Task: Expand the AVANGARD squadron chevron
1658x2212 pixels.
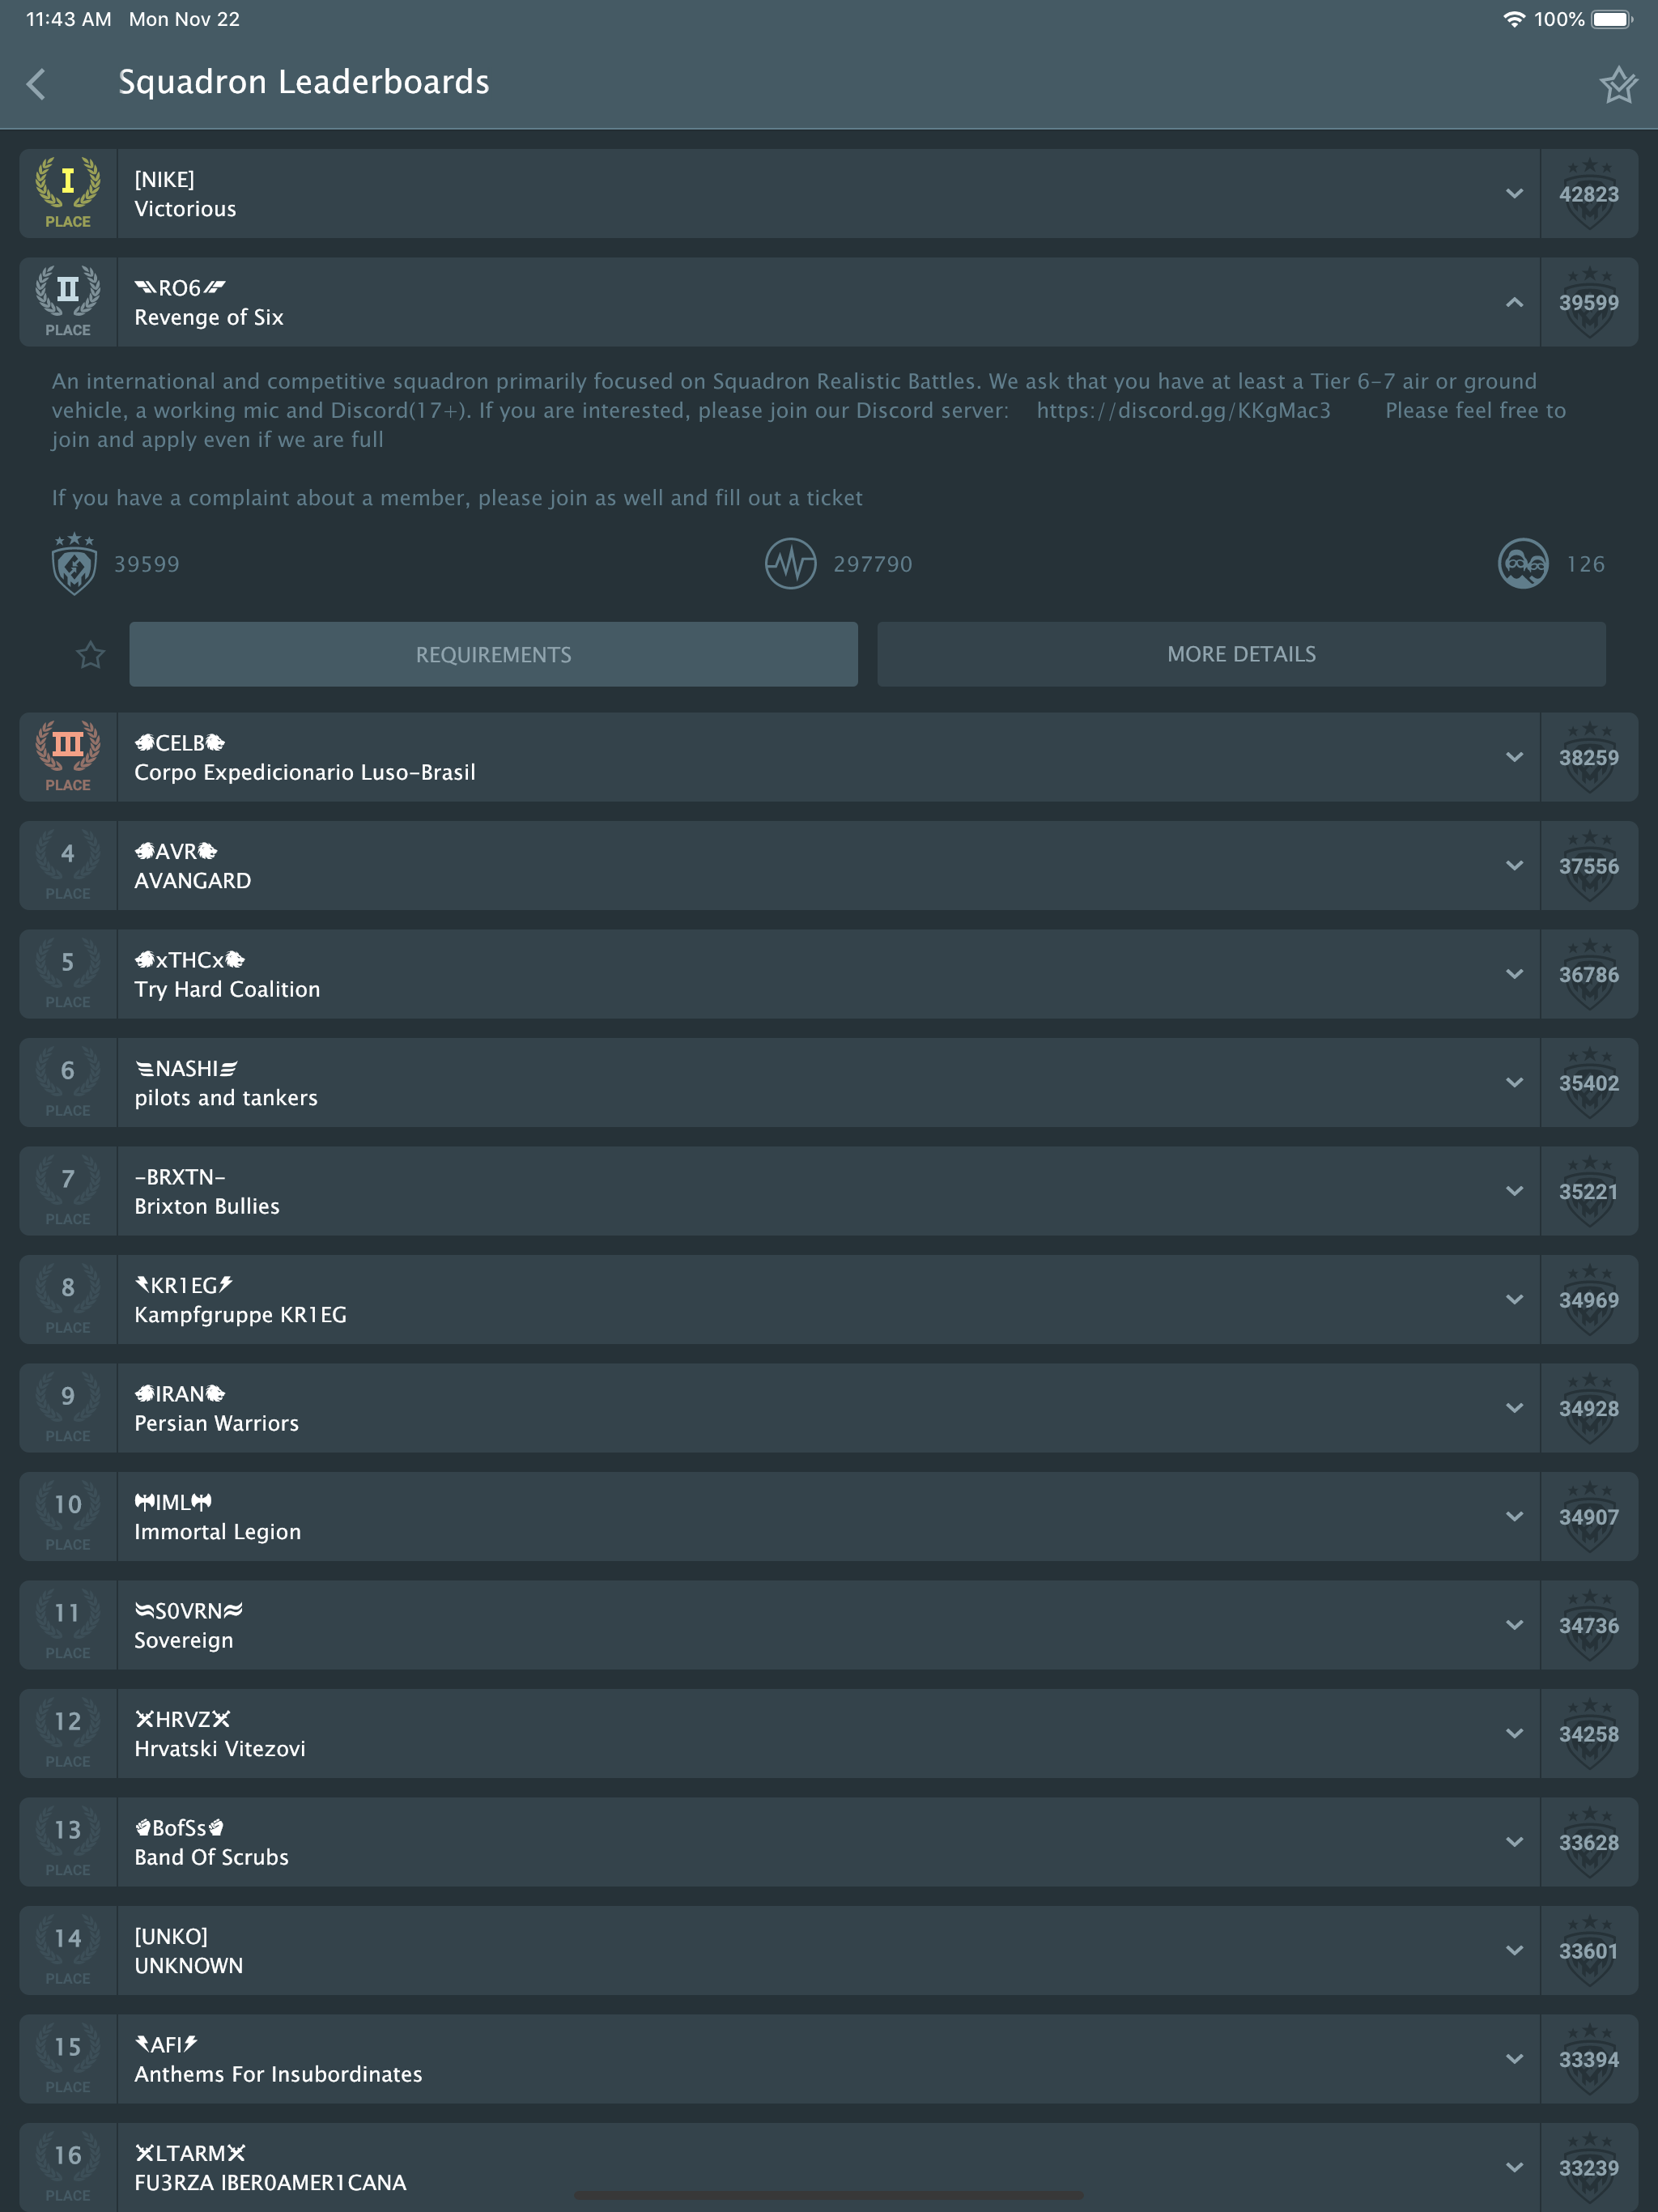Action: 1514,866
